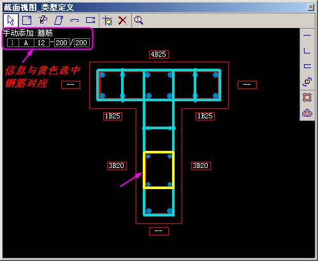Open the magnifier zoom tool

coord(139,20)
